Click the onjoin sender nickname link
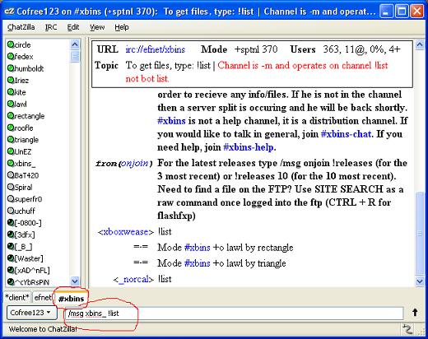428x339 pixels. [x=134, y=163]
